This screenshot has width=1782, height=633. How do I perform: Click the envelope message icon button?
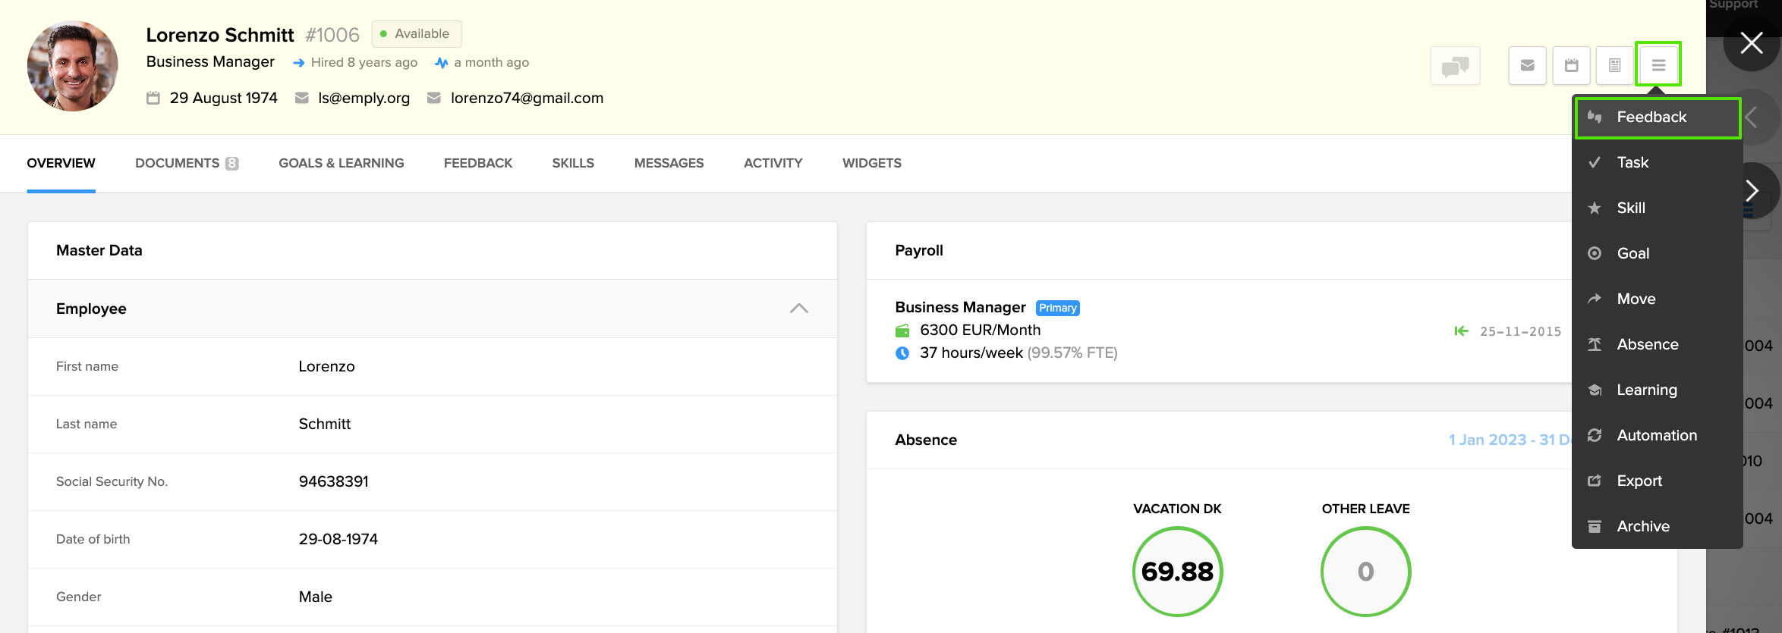coord(1527,66)
